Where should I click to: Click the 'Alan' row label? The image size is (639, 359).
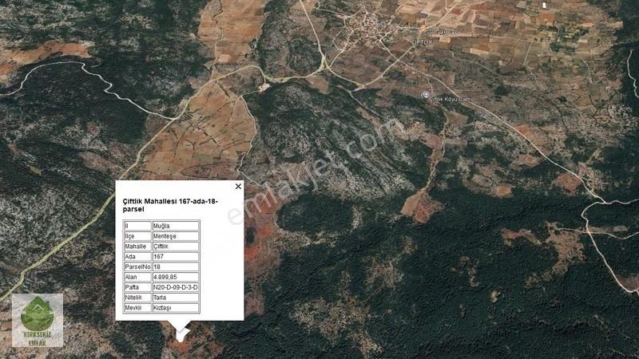coord(137,277)
